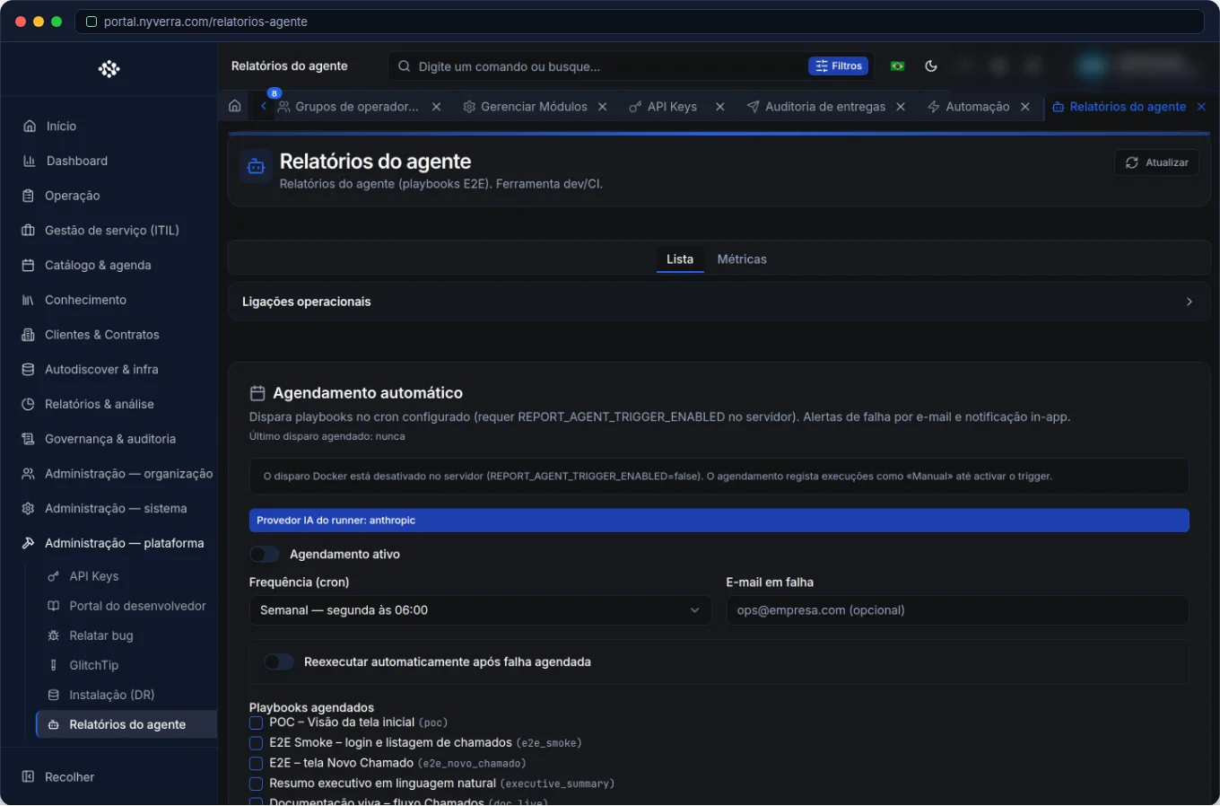Click the robot icon beside the page title

256,167
